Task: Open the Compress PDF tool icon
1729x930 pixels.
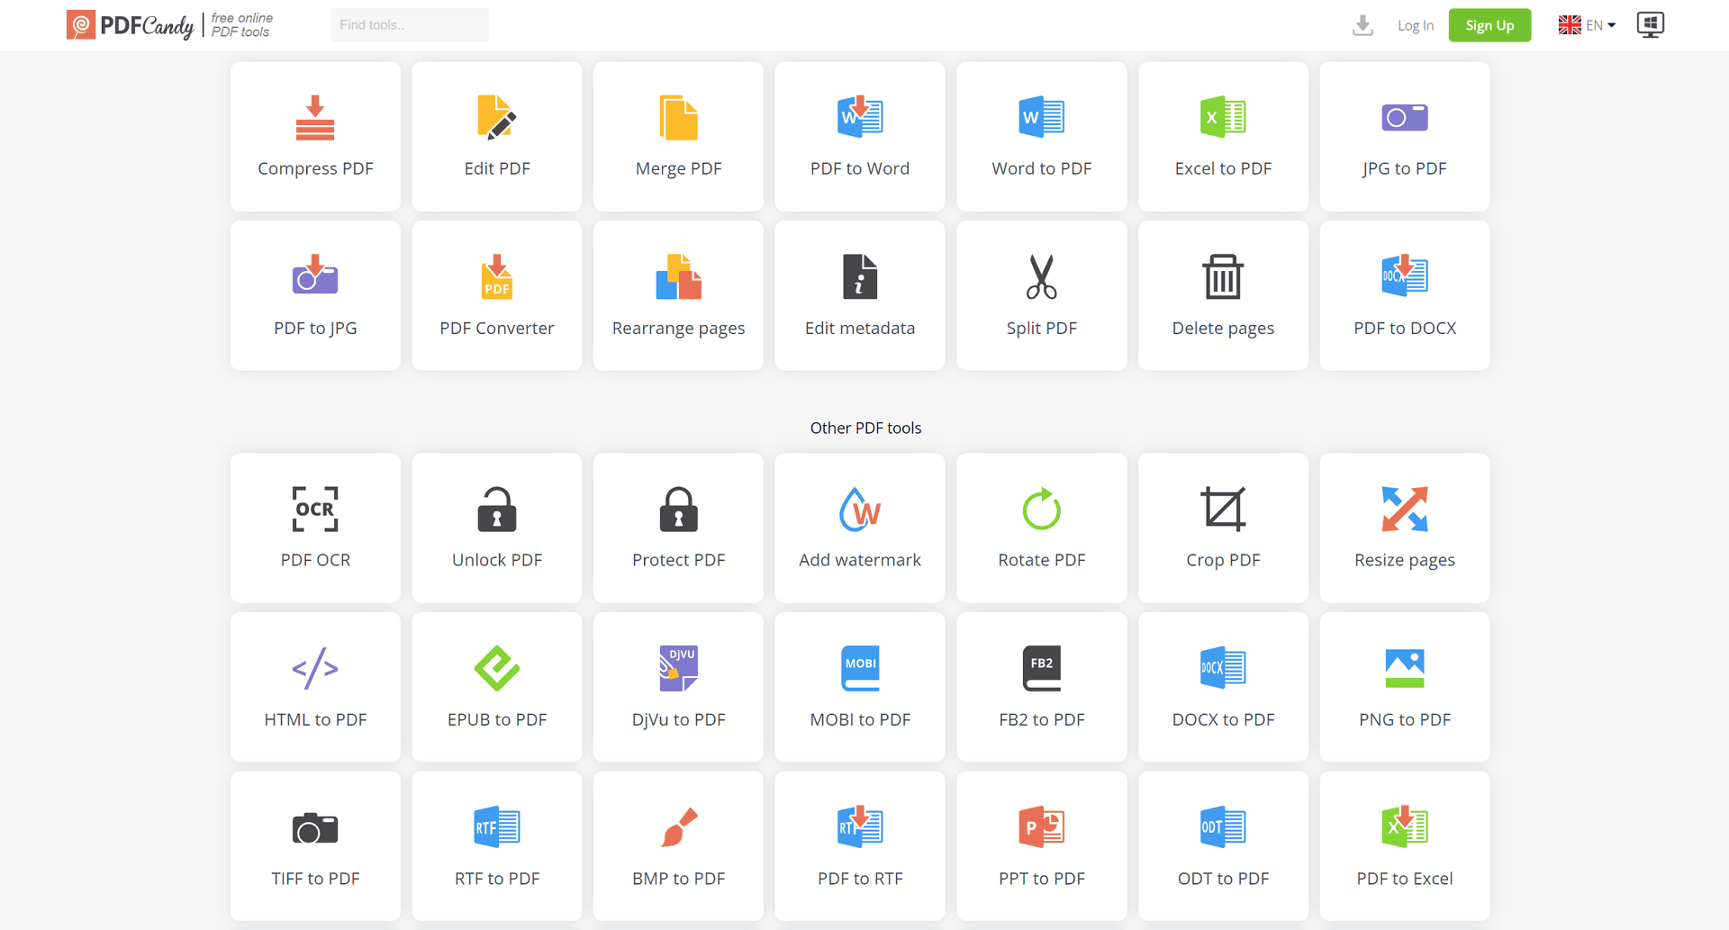Action: [315, 118]
